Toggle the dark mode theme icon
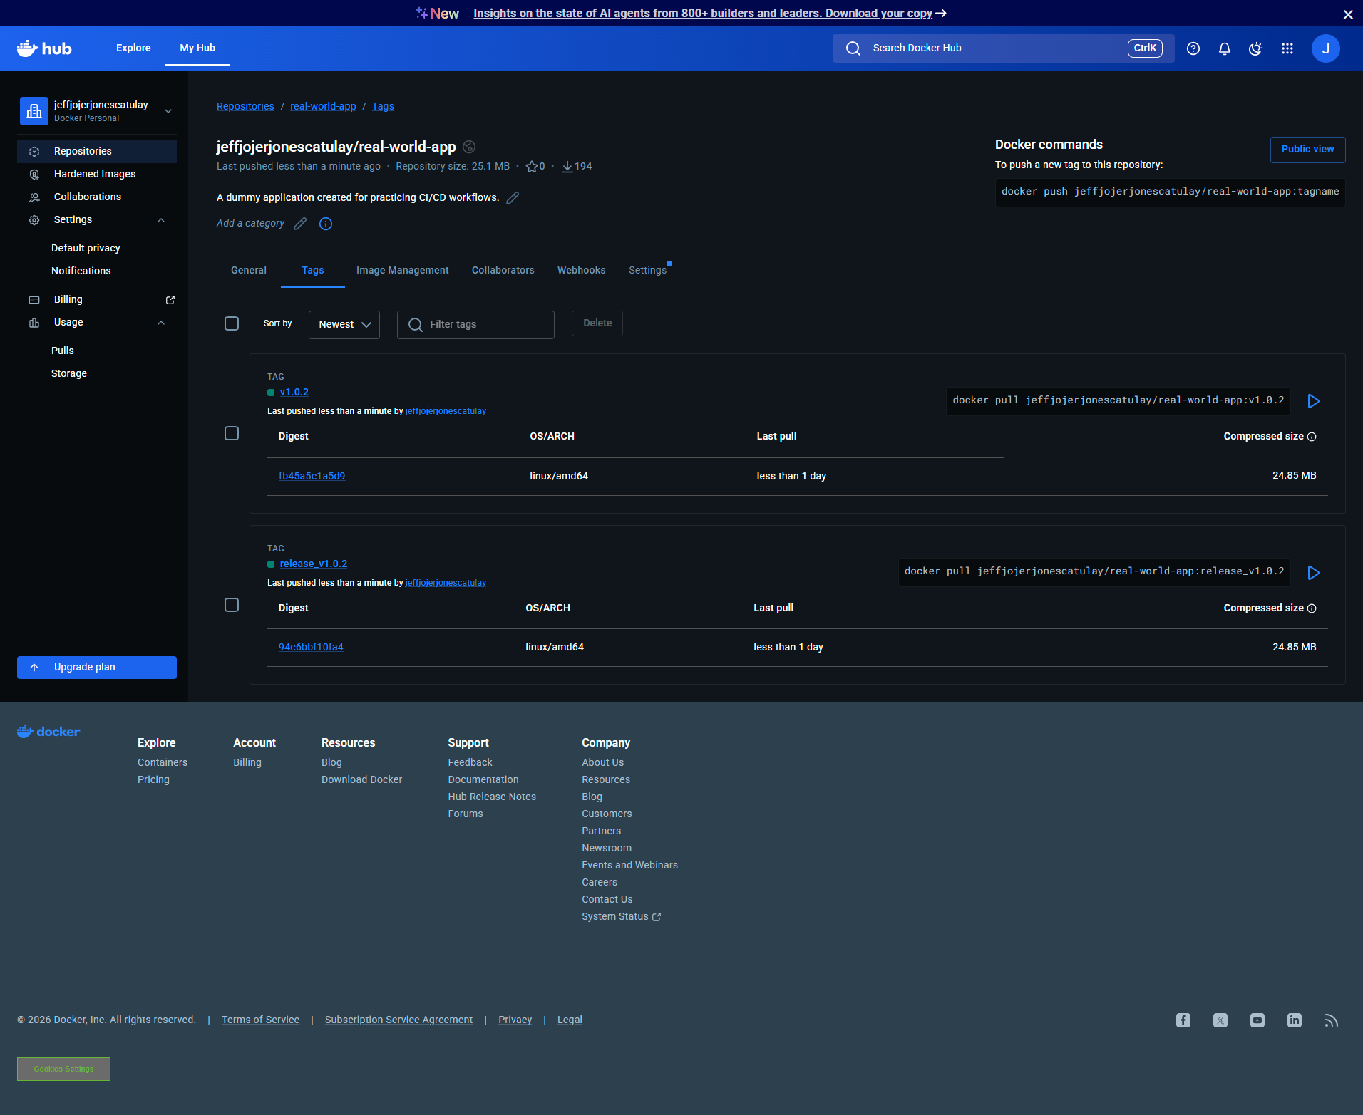Screen dimensions: 1363x1115 pos(1256,48)
